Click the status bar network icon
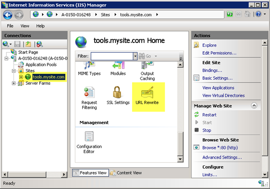Viewport: 270px width, 189px height. click(x=261, y=183)
